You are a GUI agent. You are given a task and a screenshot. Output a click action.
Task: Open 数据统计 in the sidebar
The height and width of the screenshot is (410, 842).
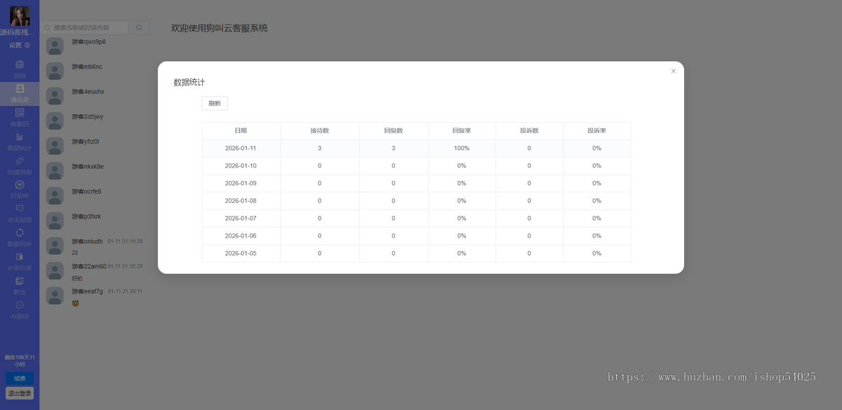[20, 142]
